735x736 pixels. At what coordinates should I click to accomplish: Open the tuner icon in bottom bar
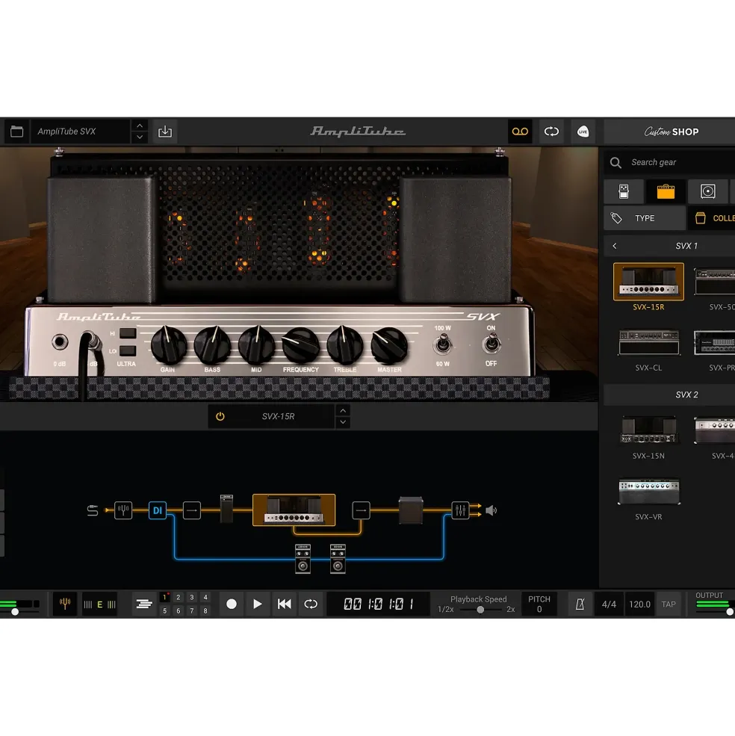click(x=65, y=604)
